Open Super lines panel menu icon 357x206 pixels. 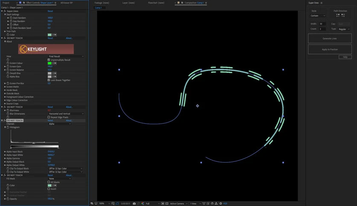tap(322, 3)
